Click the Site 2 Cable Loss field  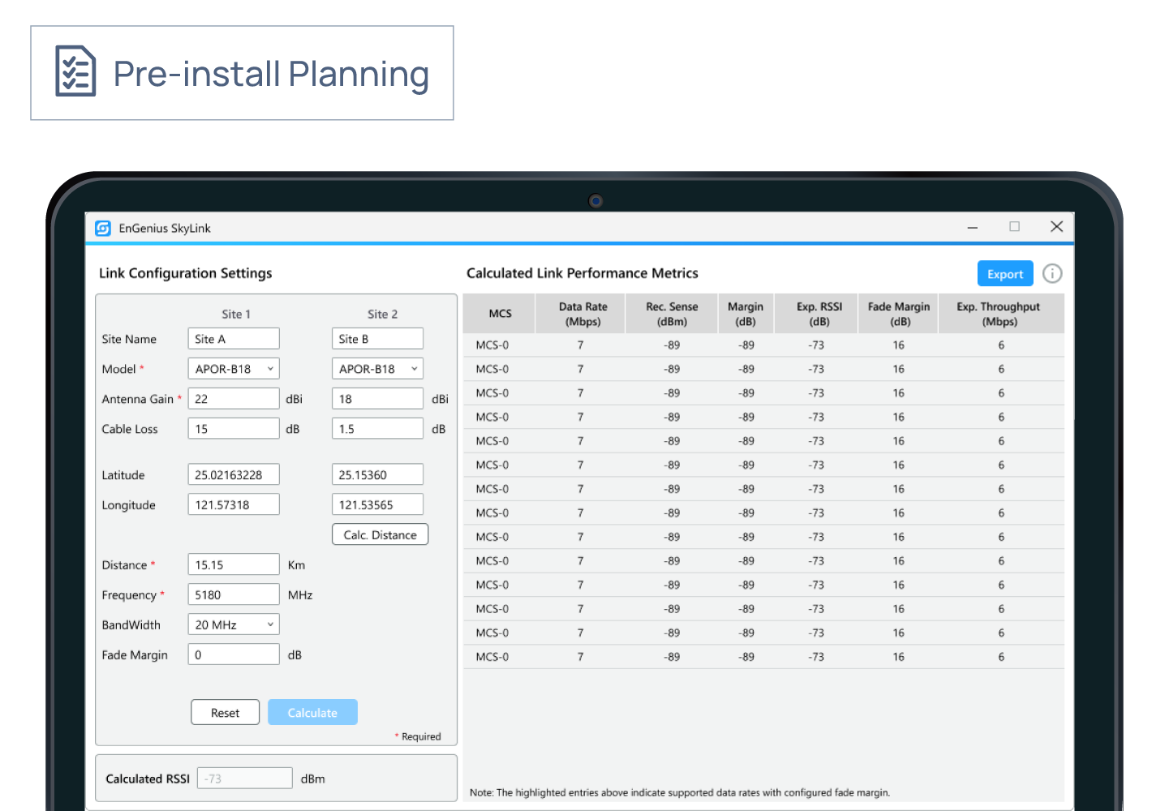pos(376,427)
